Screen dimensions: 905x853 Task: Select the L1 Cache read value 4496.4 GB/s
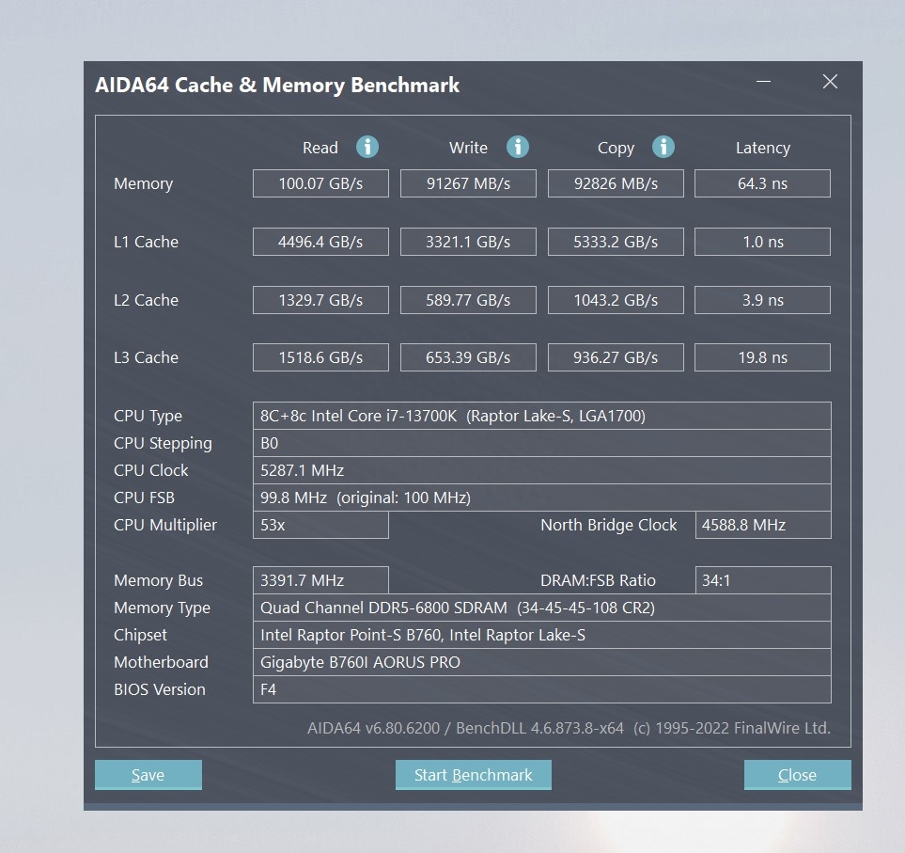pos(320,242)
